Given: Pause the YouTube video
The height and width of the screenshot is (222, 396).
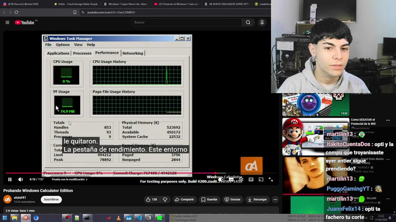Looking at the screenshot, I should (x=10, y=179).
